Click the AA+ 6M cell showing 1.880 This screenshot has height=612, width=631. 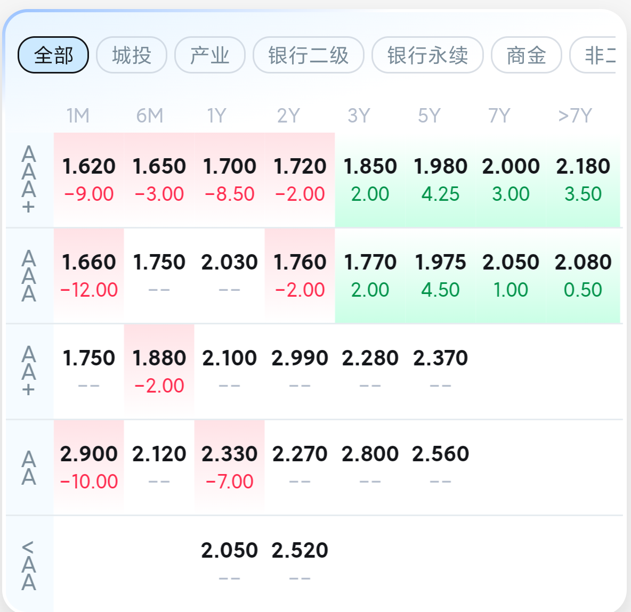pyautogui.click(x=159, y=372)
